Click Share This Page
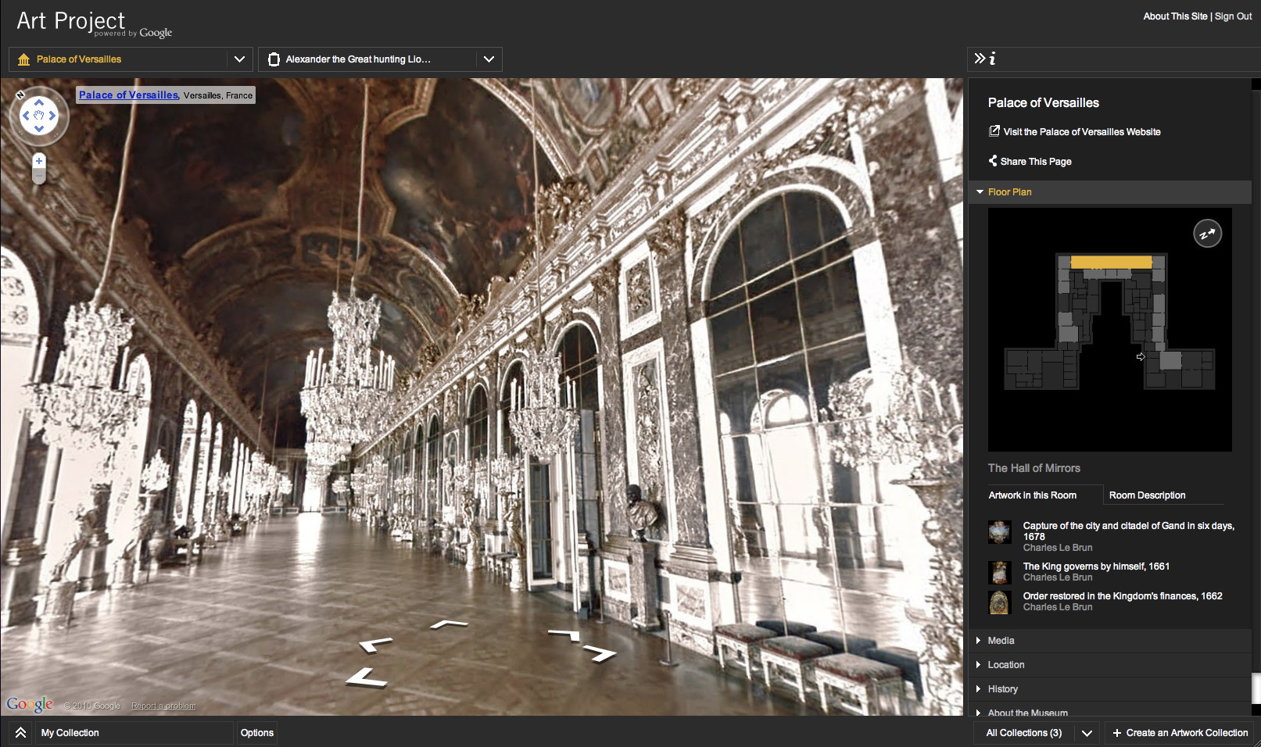 [x=1036, y=162]
